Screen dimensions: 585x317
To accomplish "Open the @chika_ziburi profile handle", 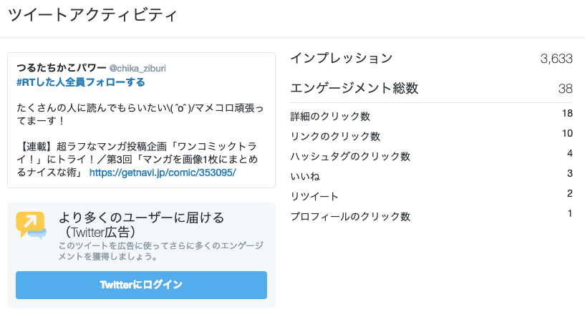I will [x=137, y=68].
